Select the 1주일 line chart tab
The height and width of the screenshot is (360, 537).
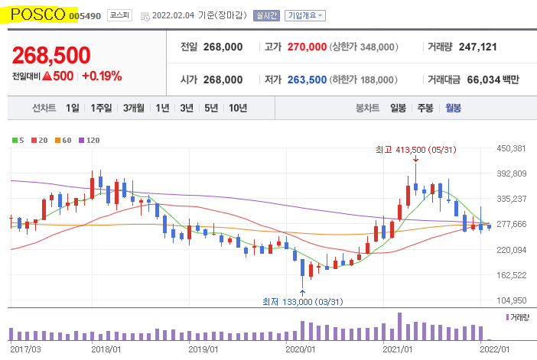coord(102,108)
